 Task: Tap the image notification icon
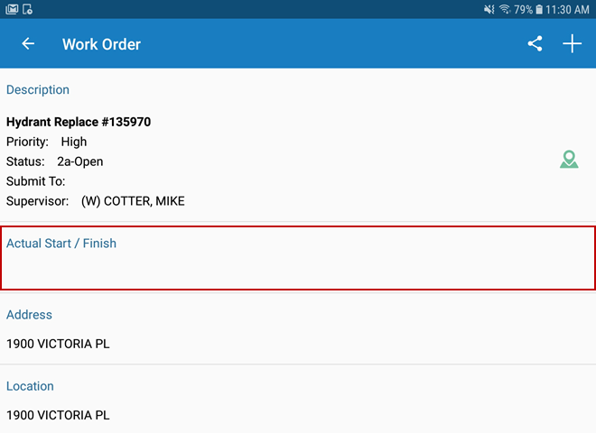(x=12, y=9)
